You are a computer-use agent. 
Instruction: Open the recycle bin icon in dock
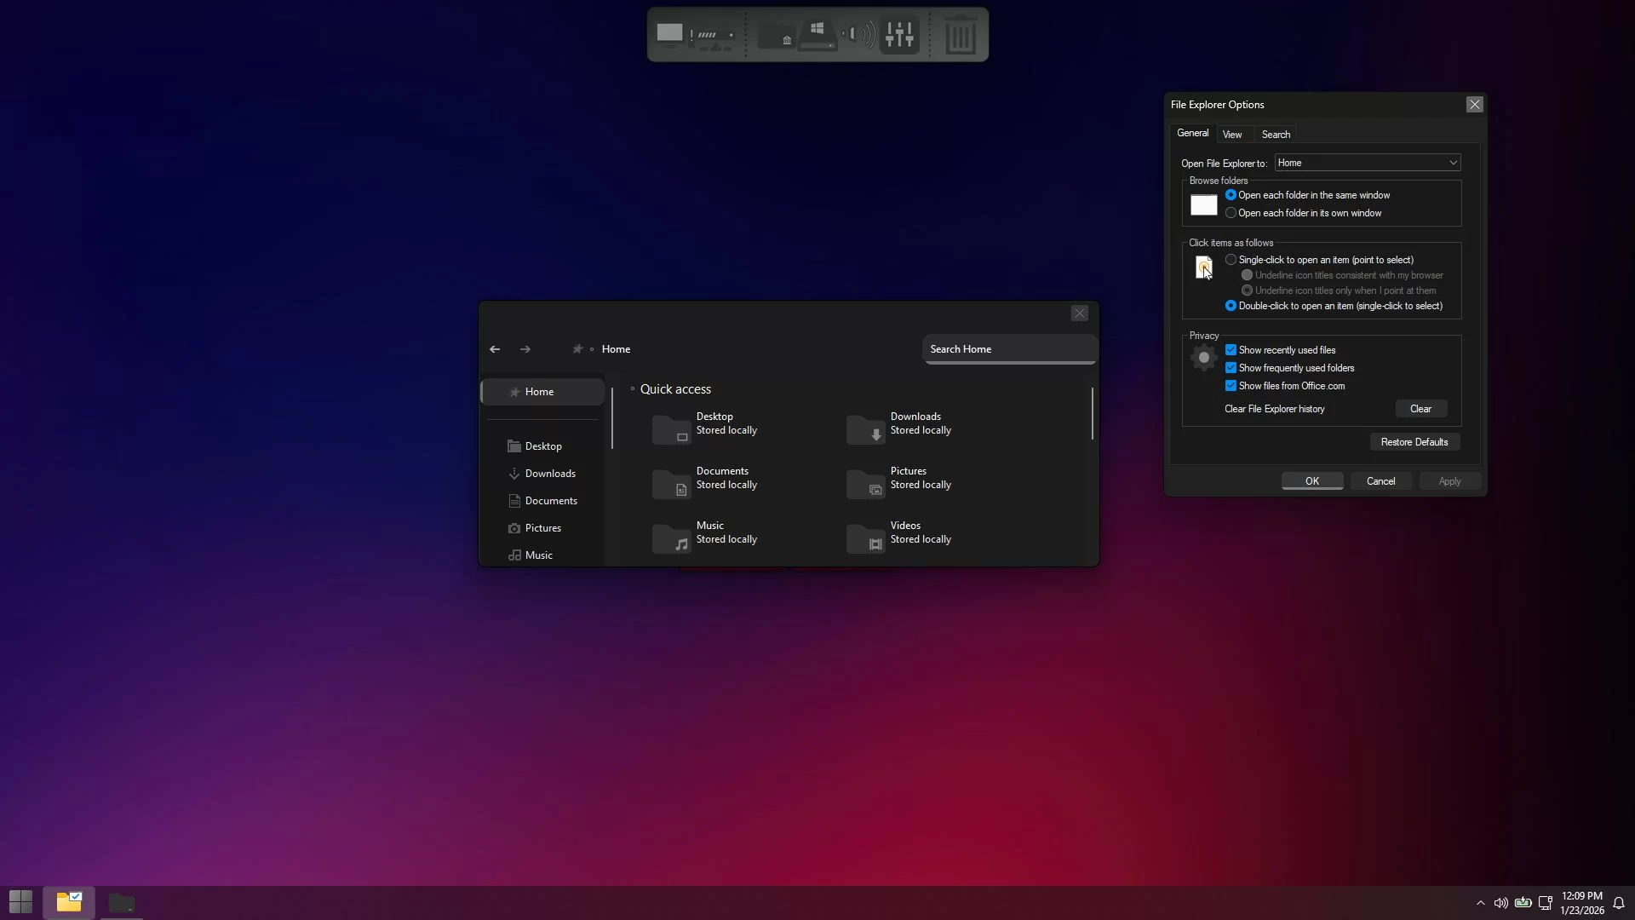click(960, 36)
